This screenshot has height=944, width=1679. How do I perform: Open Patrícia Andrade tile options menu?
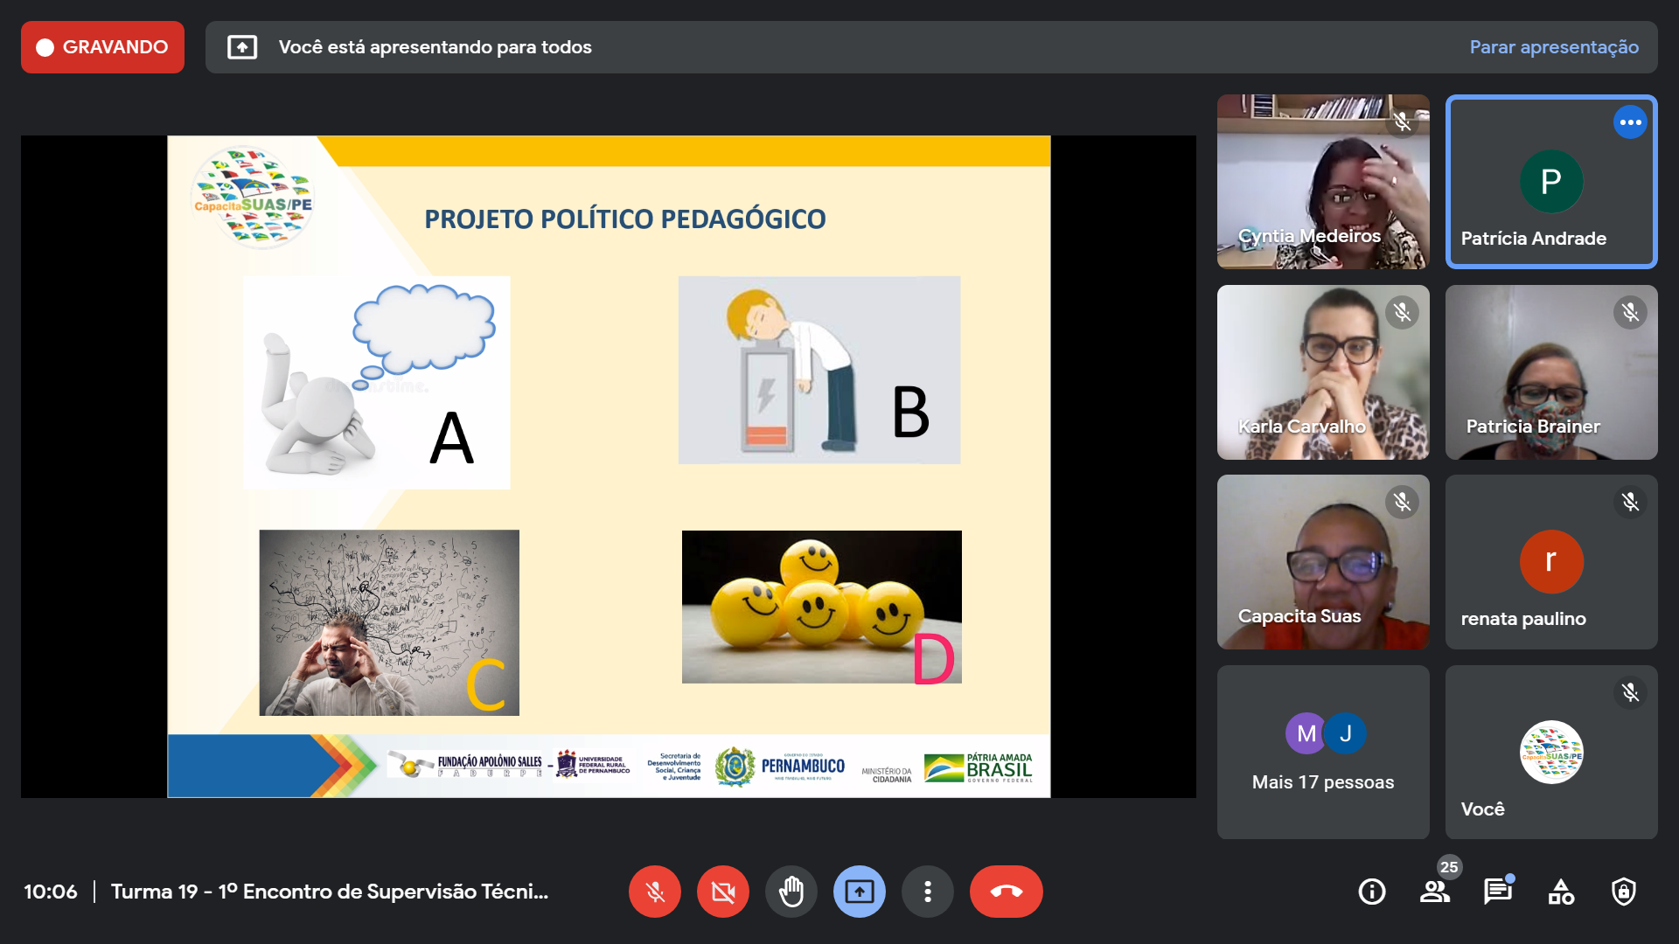click(x=1629, y=122)
